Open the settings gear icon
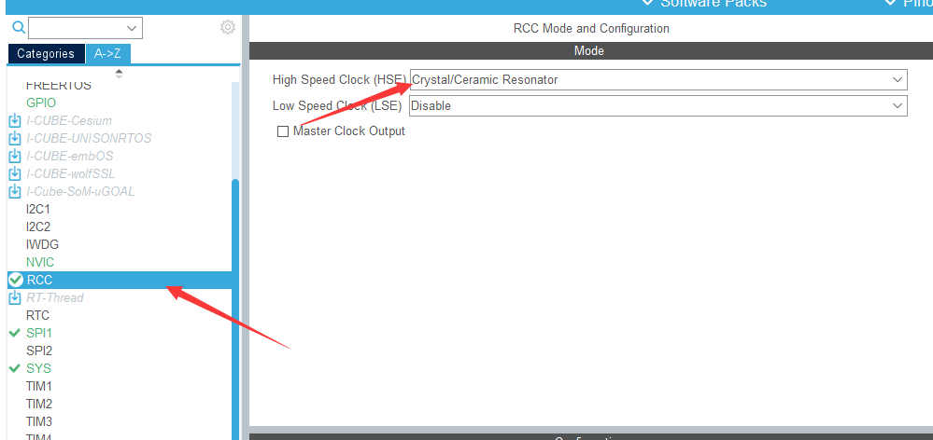This screenshot has width=933, height=440. tap(228, 27)
